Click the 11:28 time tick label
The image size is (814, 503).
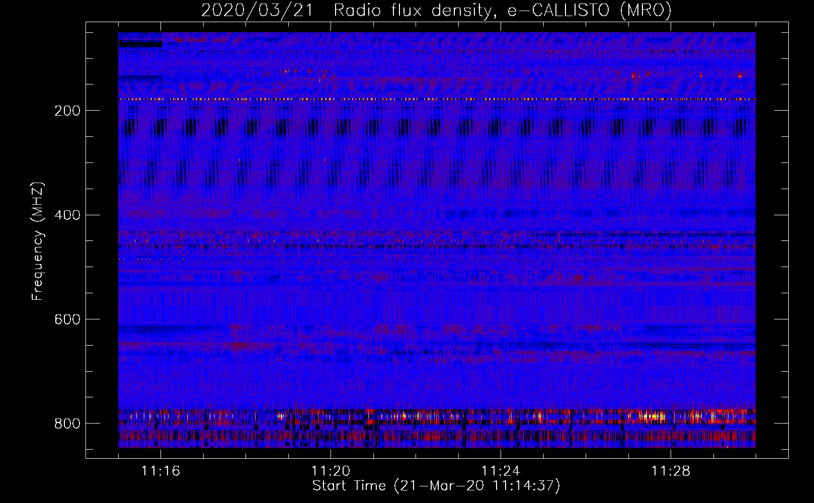[671, 471]
